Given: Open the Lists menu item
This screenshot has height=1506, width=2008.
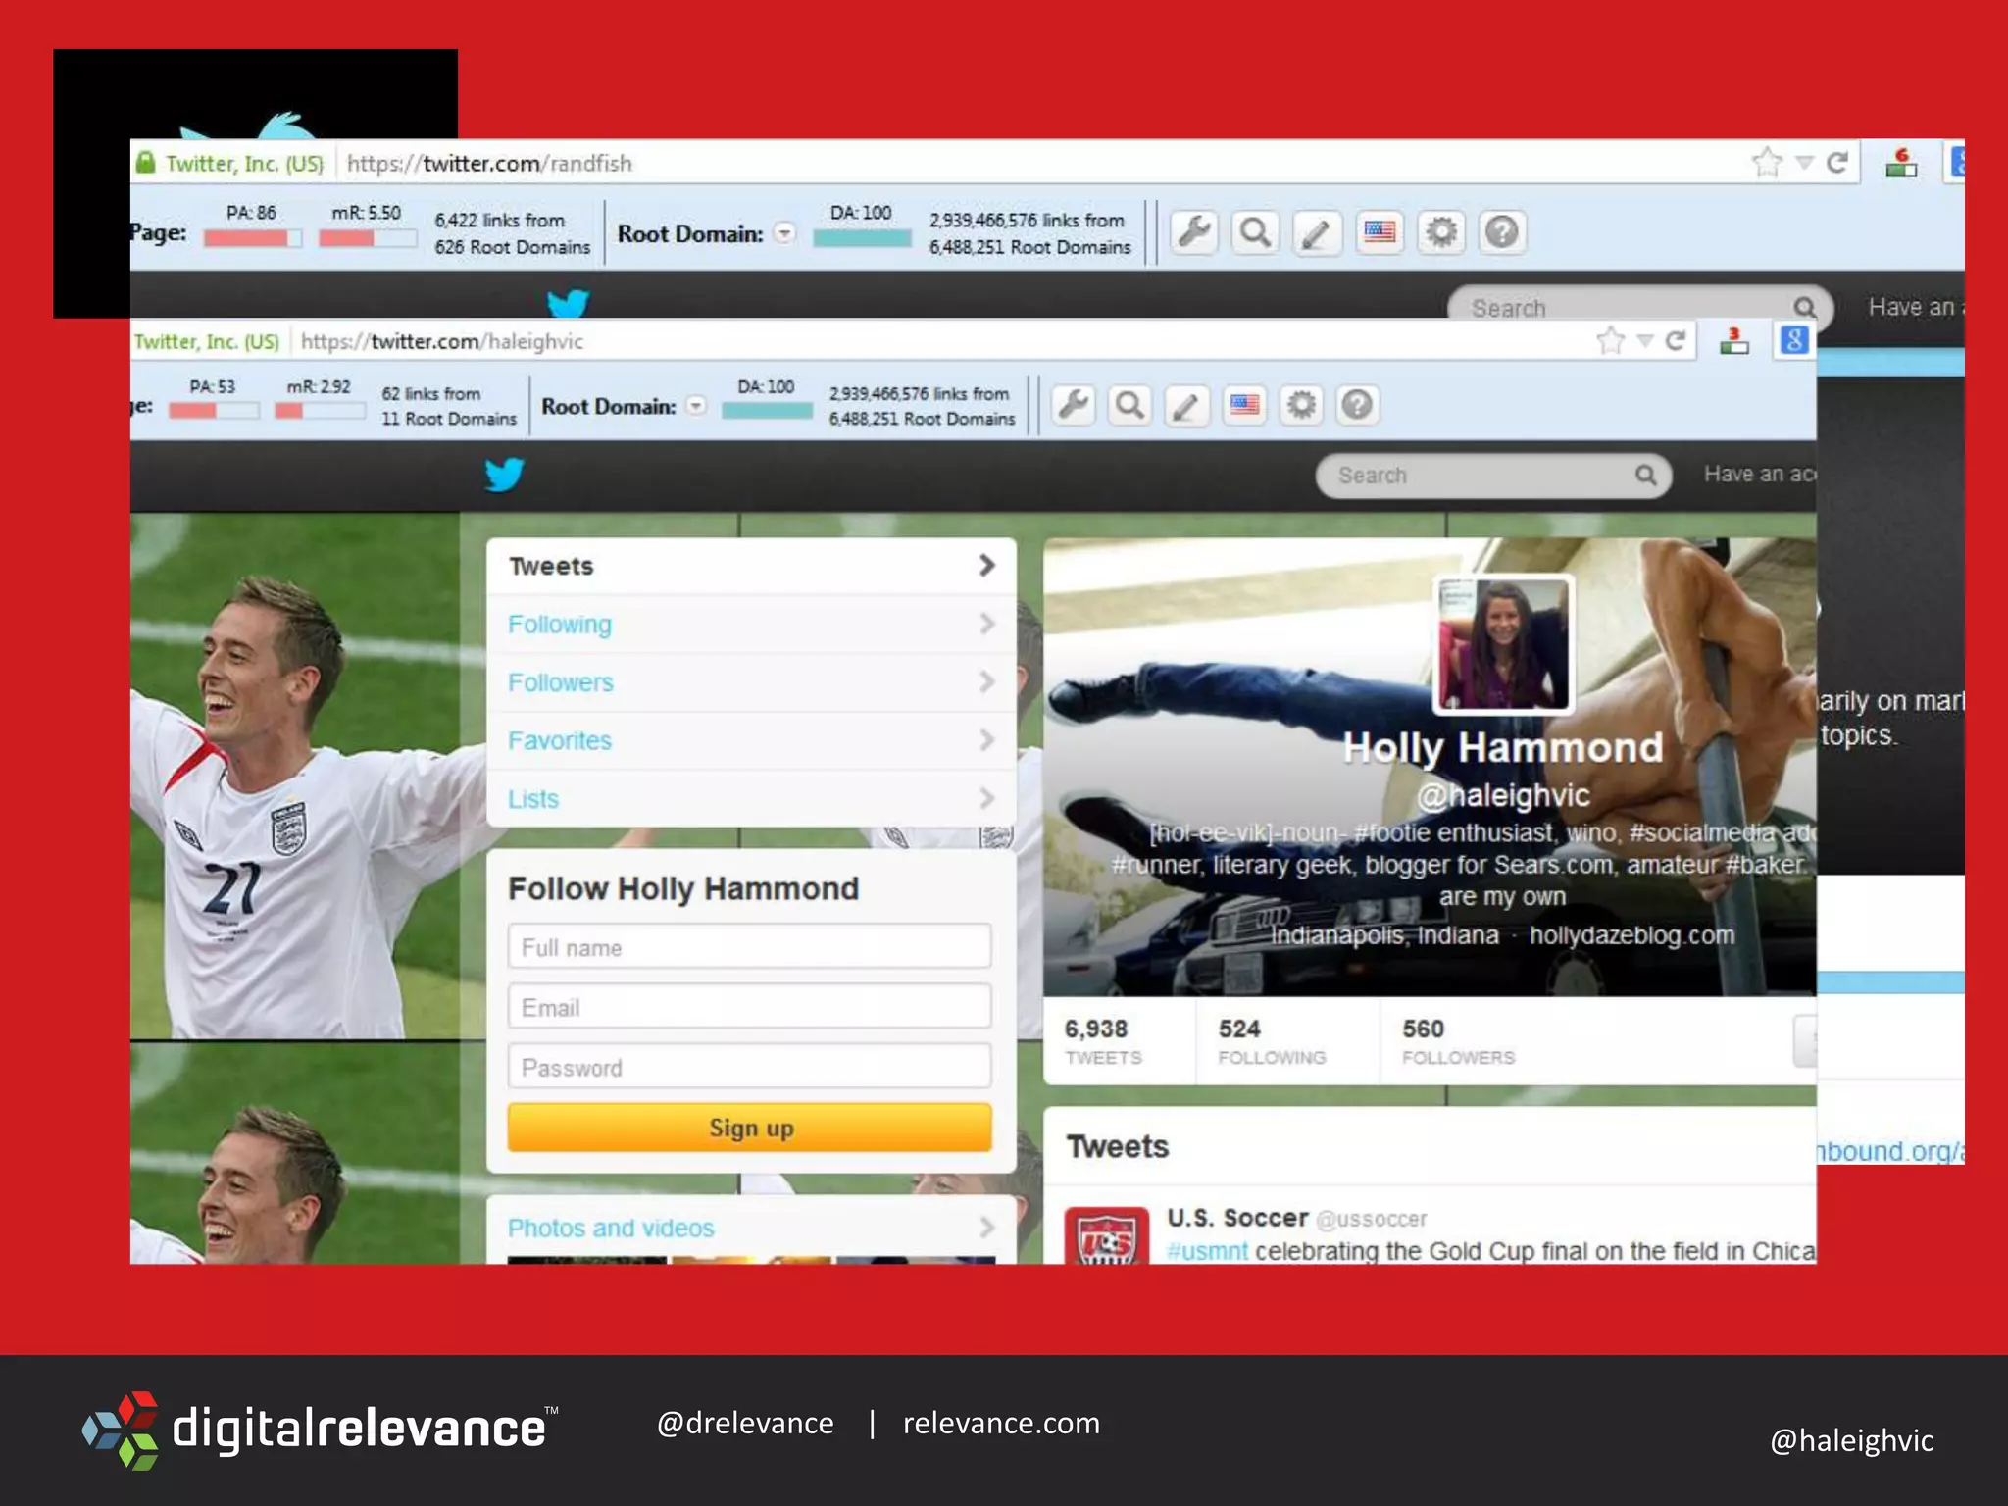Looking at the screenshot, I should (x=751, y=798).
